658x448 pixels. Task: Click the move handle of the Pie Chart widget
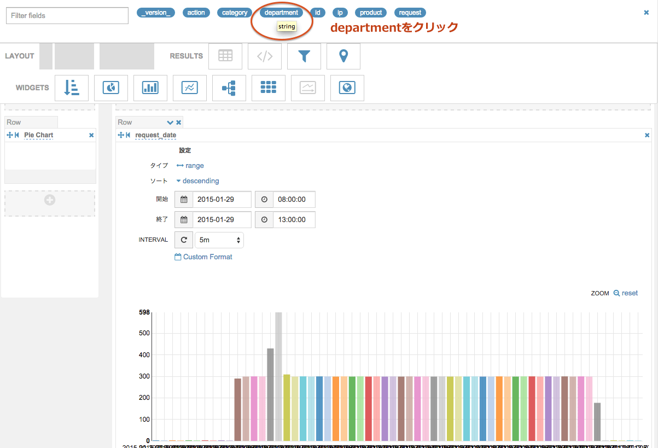point(9,135)
